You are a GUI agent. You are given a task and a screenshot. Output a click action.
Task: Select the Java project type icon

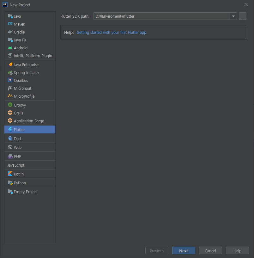point(10,16)
